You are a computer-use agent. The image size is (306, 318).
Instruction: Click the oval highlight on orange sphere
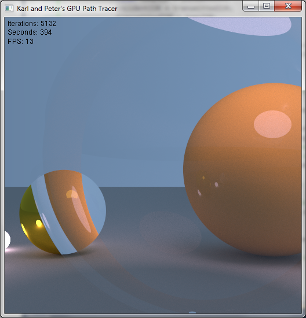(x=272, y=124)
